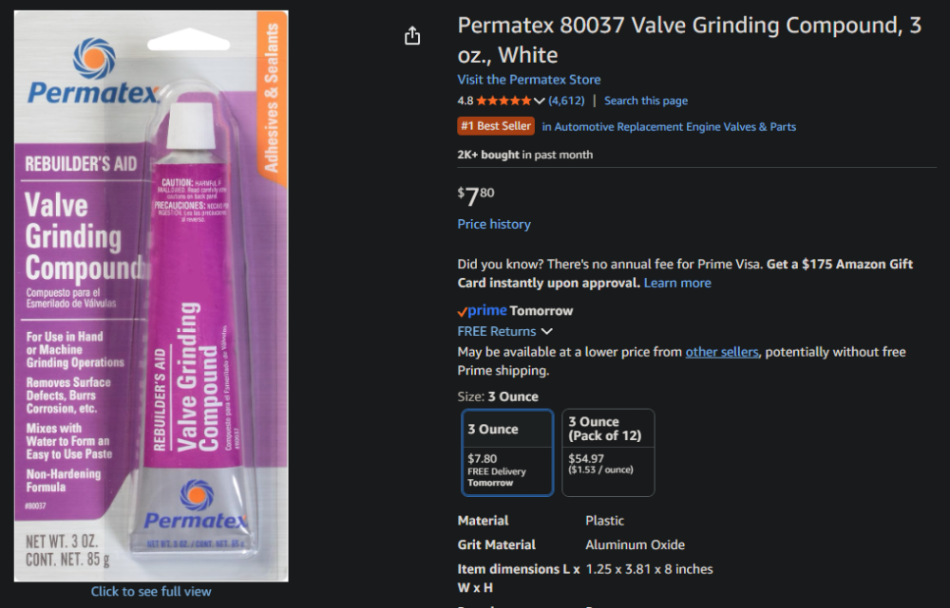Image resolution: width=950 pixels, height=608 pixels.
Task: Select the 3 Ounce size option
Action: coord(507,452)
